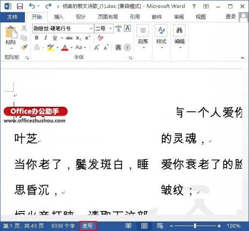This screenshot has width=249, height=231.
Task: Click the 100% zoom level
Action: tap(234, 226)
